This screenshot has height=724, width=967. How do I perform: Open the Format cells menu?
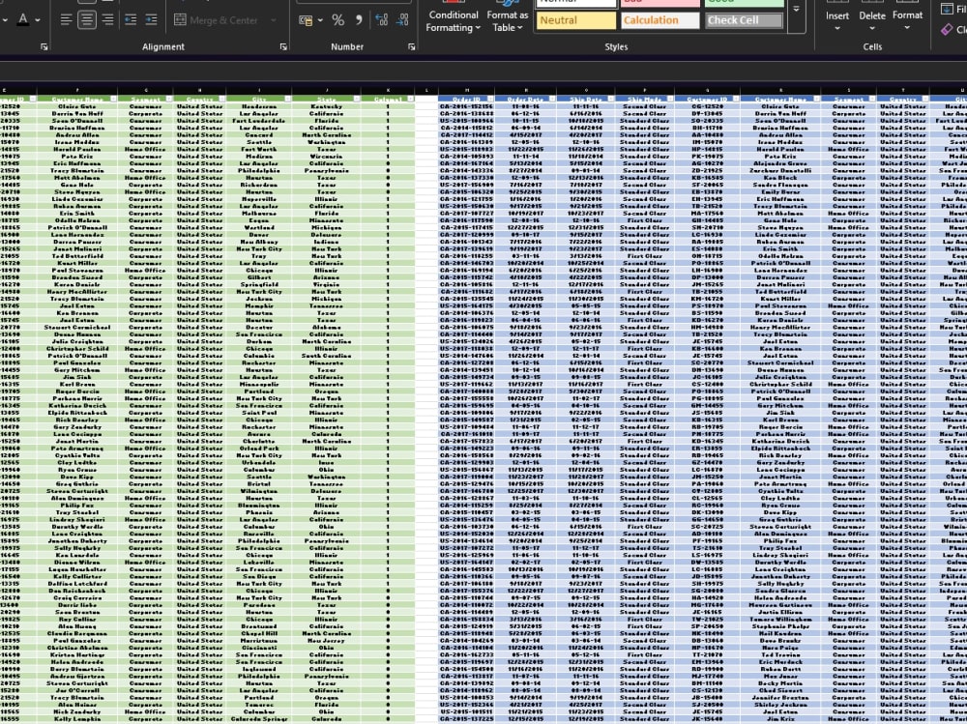click(x=907, y=17)
